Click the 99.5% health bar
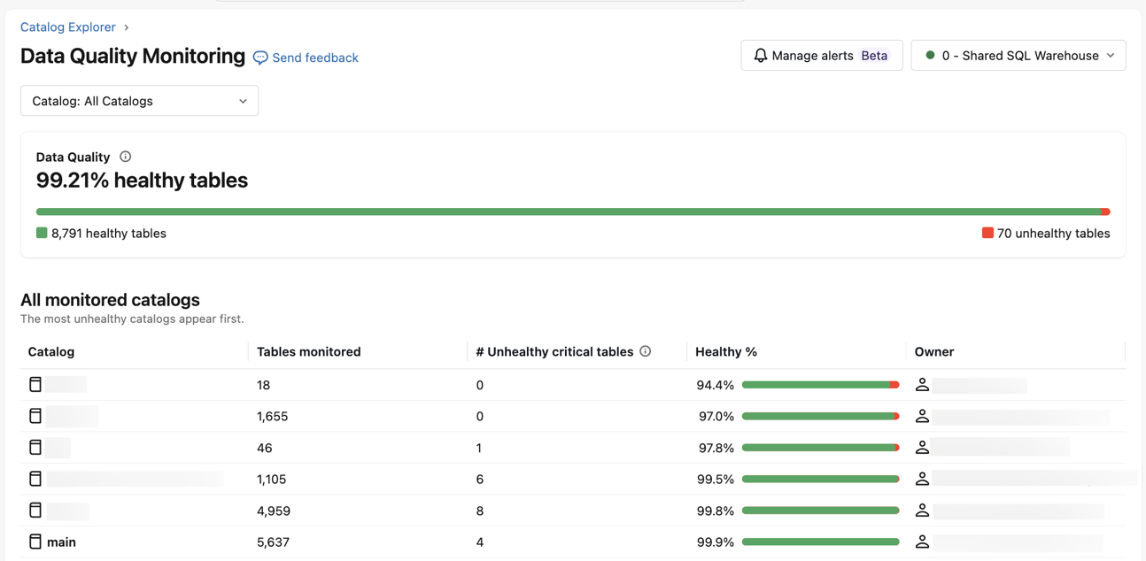The width and height of the screenshot is (1146, 561). click(821, 479)
